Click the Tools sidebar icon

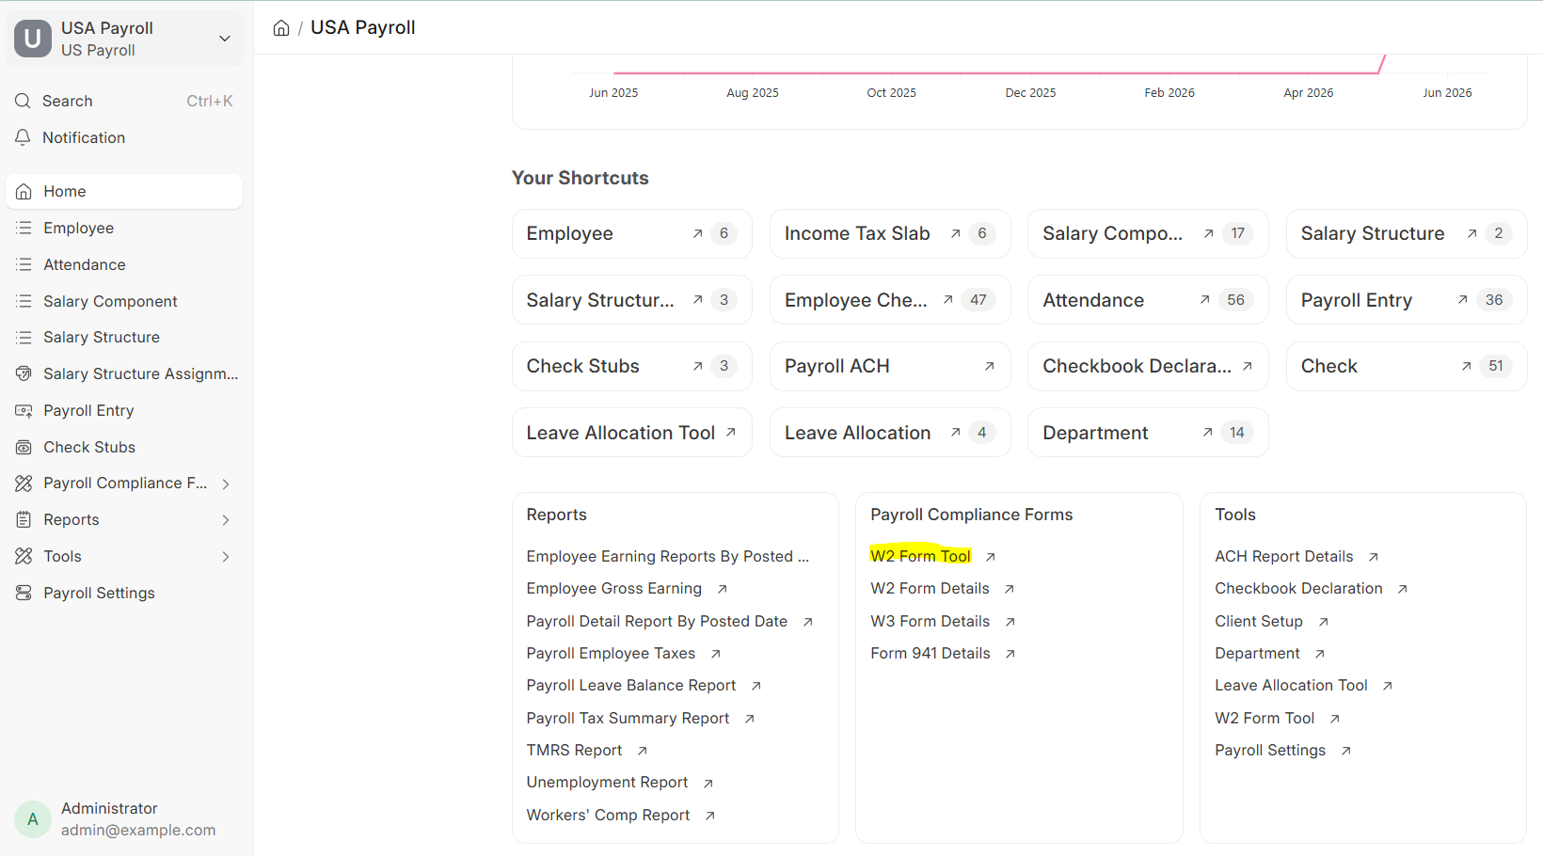click(24, 556)
